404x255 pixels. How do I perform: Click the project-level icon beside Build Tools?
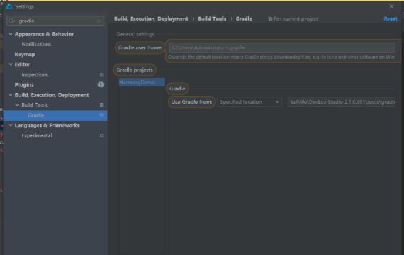tap(101, 105)
